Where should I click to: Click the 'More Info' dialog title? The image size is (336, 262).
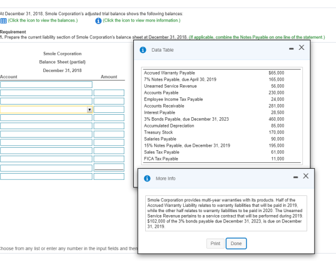[166, 178]
